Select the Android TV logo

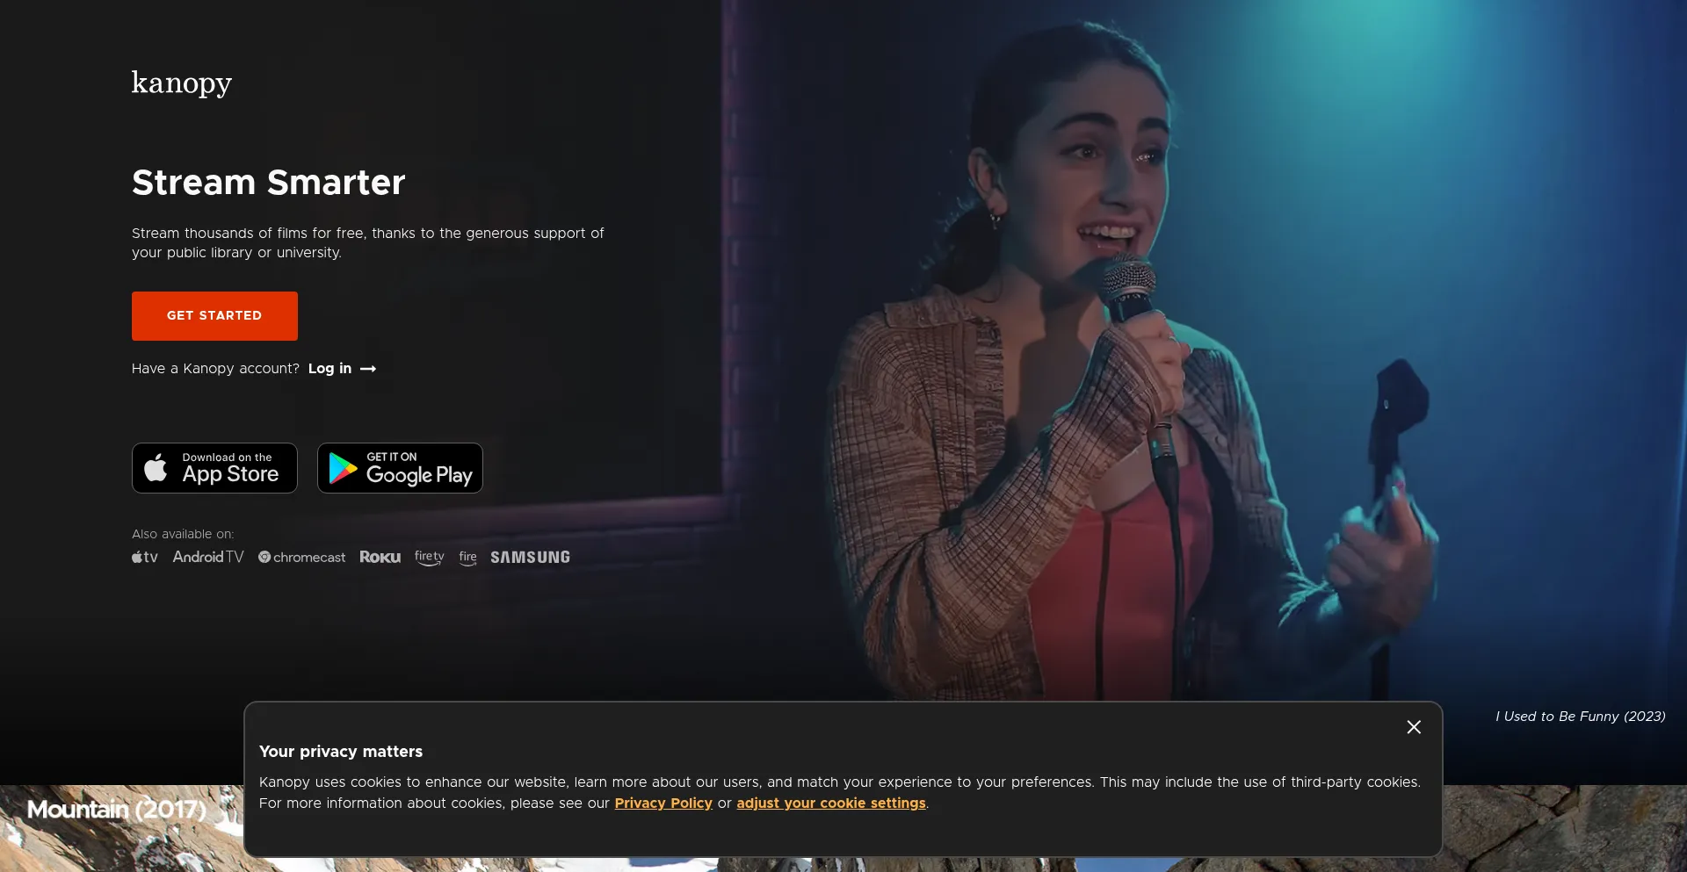coord(208,558)
